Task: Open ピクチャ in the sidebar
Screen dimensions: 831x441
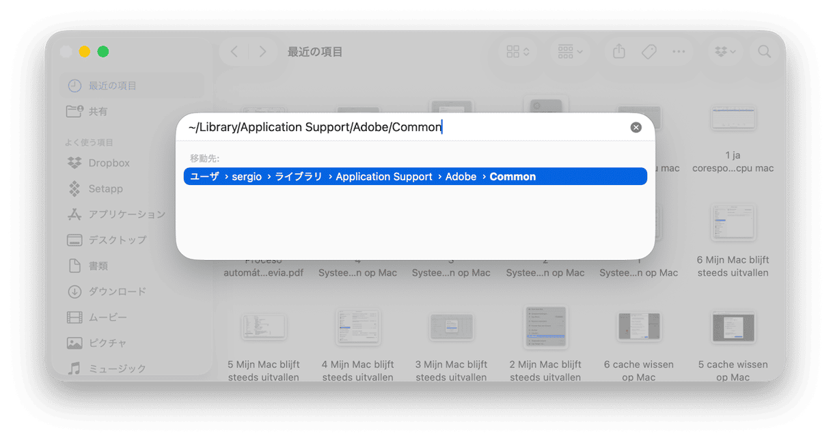Action: (131, 343)
